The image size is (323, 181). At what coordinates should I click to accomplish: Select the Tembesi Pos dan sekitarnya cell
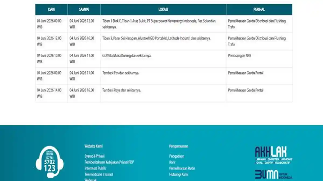point(163,76)
